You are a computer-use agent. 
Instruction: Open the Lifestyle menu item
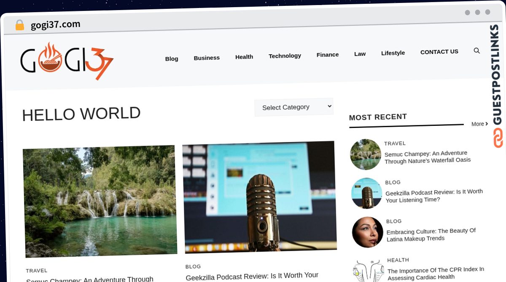point(393,53)
